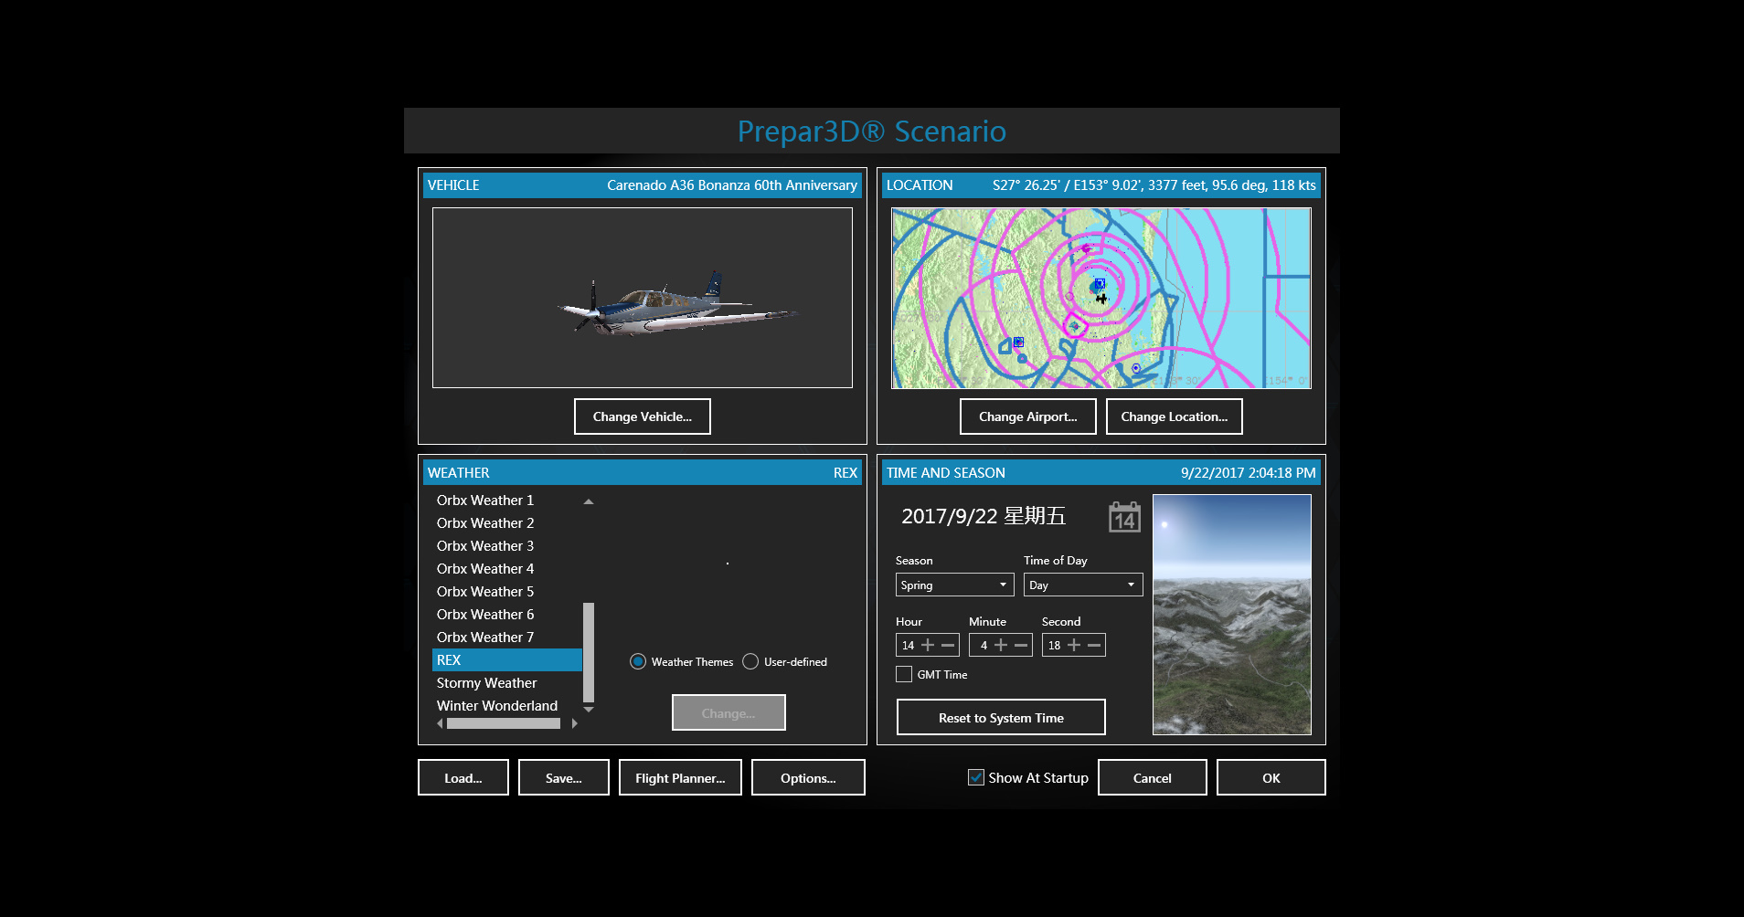Enable the GMT Time checkbox
1744x917 pixels.
[x=904, y=674]
